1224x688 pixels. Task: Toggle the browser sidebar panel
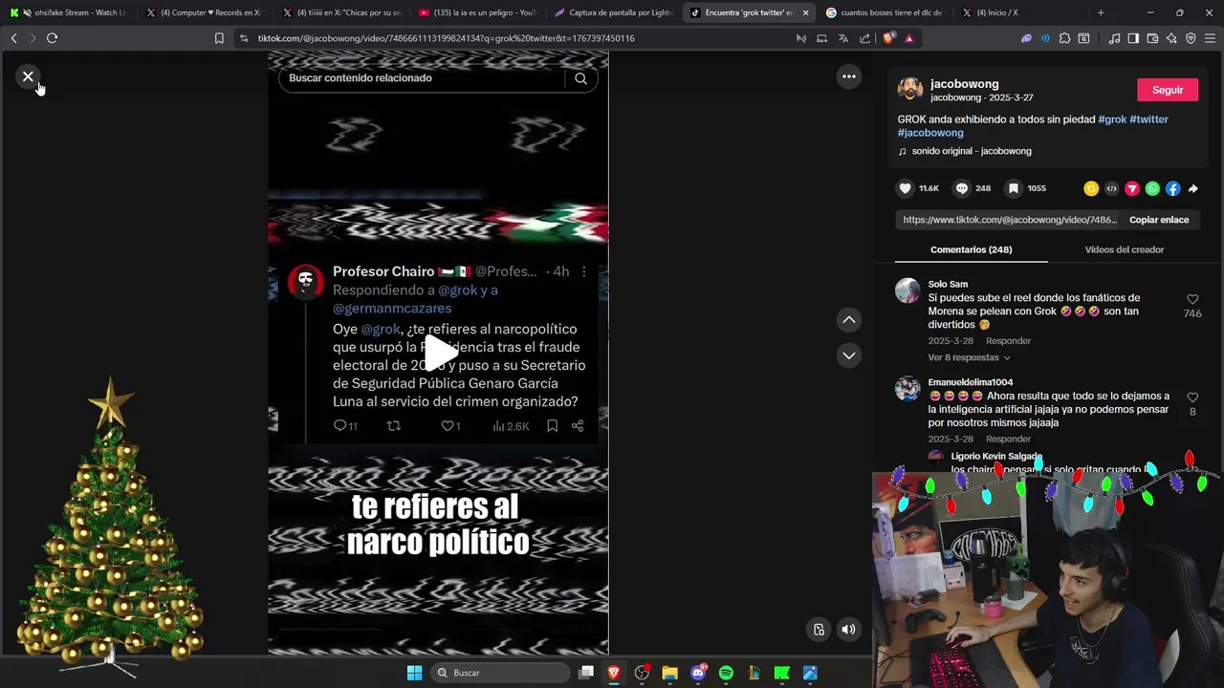click(x=1133, y=38)
